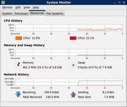127x107 pixels.
Task: Click the Total Sent label
Action: point(84,97)
